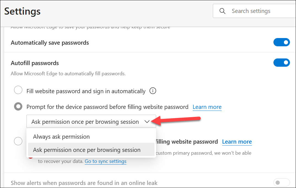
Task: Select the radio button partly hidden behind the dropdown list
Action: tap(18, 141)
